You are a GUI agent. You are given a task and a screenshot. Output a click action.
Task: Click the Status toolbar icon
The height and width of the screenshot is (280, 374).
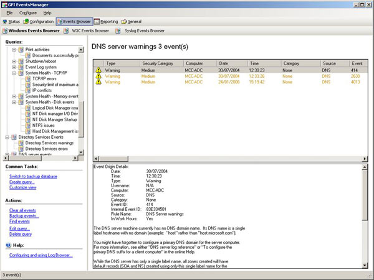click(5, 22)
